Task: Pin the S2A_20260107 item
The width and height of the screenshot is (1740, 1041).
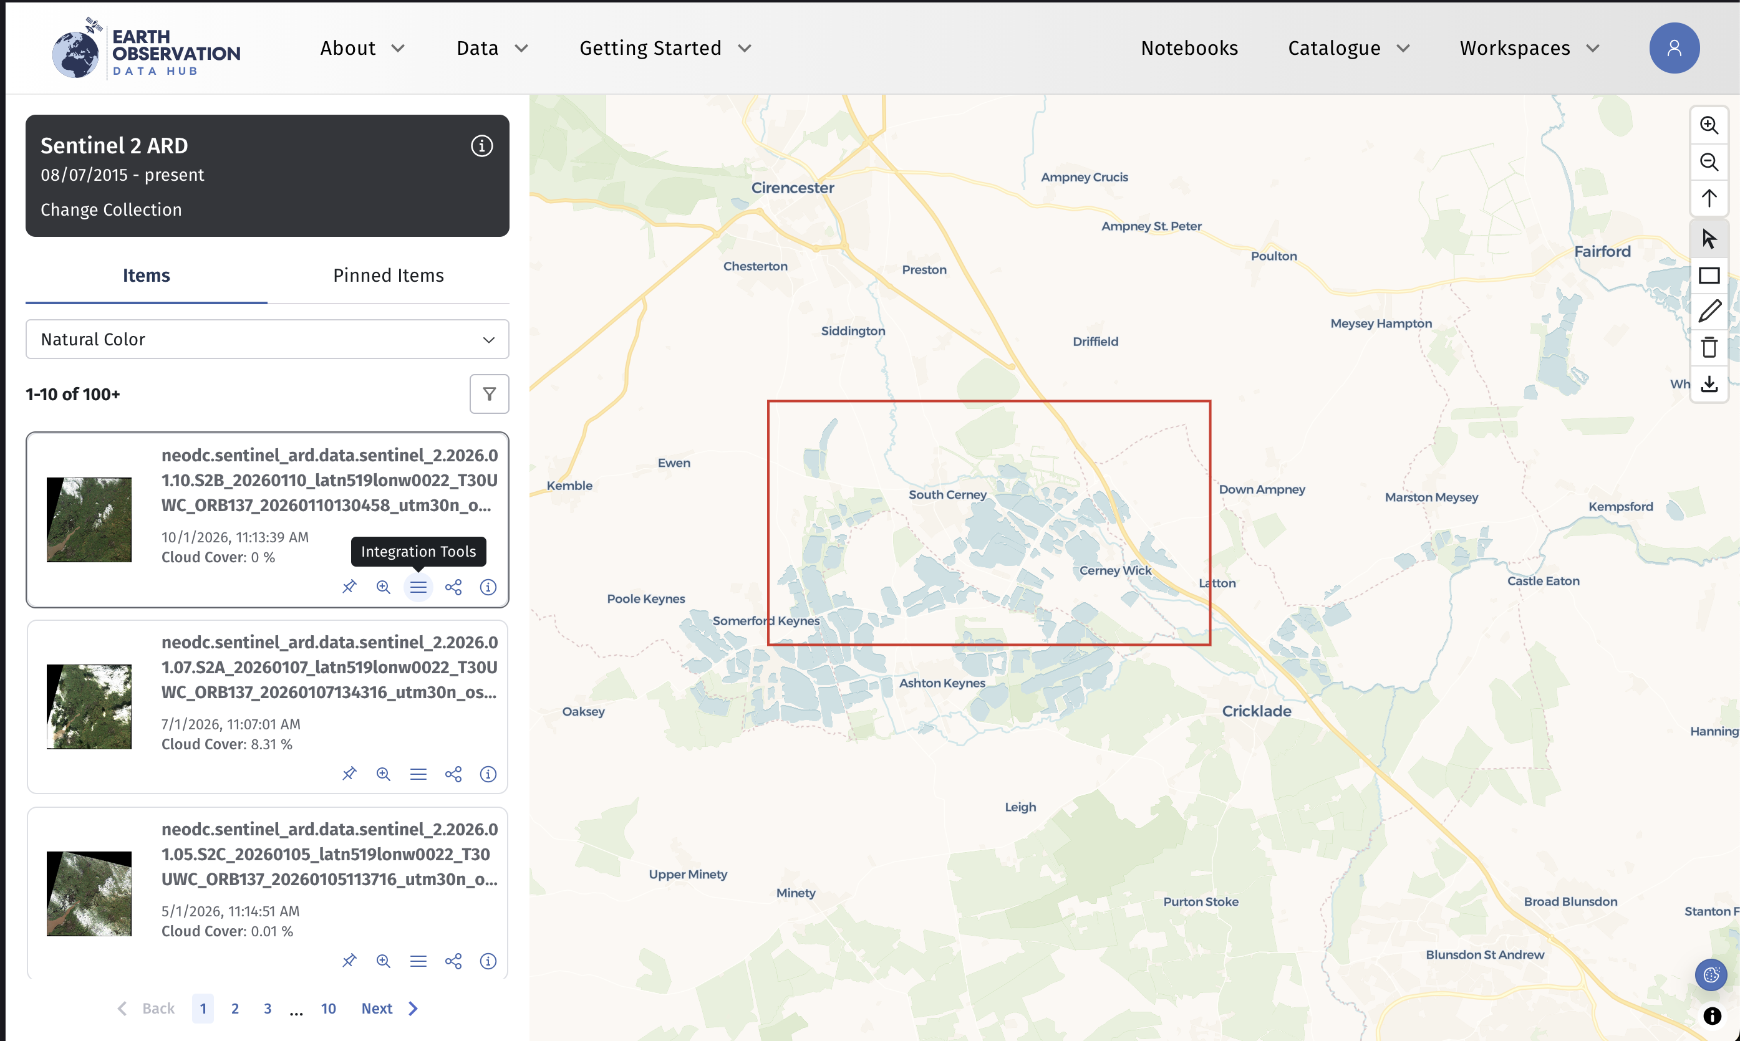Action: pos(349,774)
